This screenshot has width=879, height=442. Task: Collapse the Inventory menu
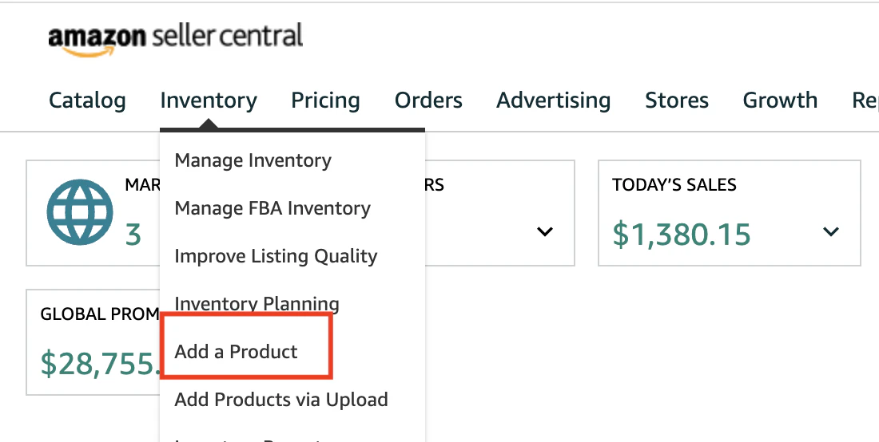click(209, 101)
